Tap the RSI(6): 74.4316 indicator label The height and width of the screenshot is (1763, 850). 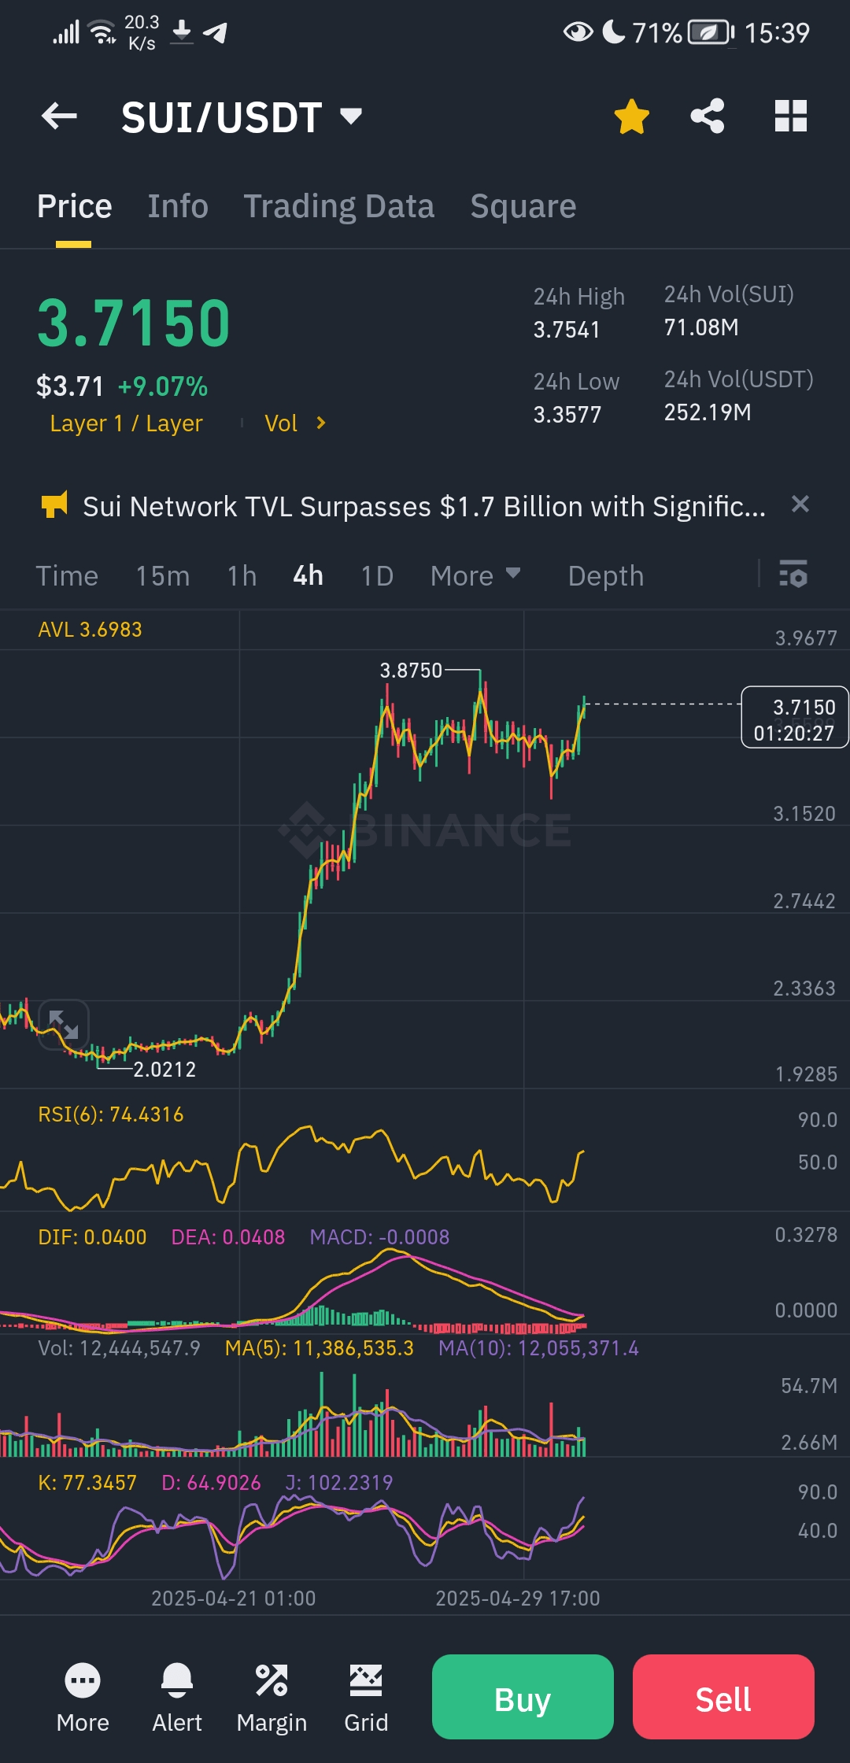(x=111, y=1114)
